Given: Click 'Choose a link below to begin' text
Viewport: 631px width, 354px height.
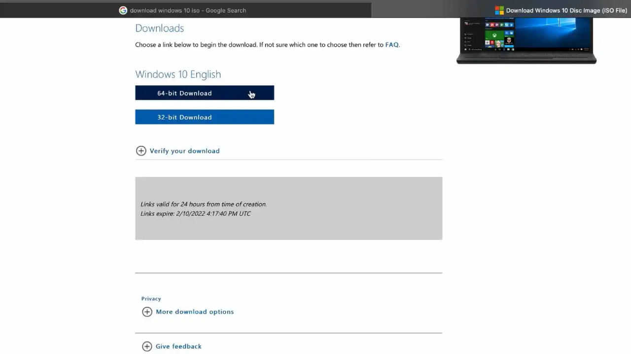Looking at the screenshot, I should [267, 45].
